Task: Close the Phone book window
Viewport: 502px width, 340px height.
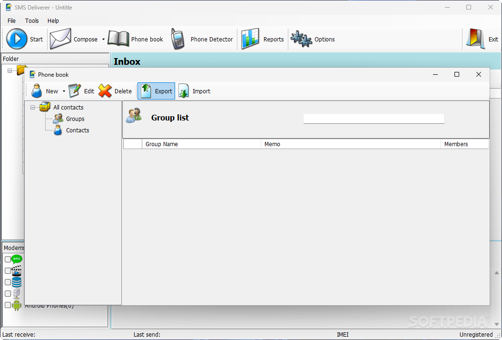Action: [479, 74]
